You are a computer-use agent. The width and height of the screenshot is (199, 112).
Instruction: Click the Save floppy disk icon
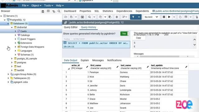point(71,17)
